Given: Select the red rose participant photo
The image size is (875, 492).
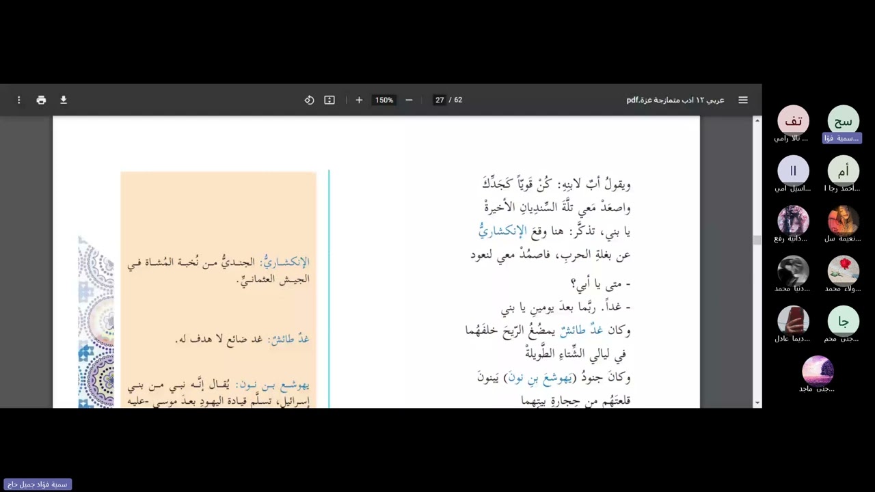Looking at the screenshot, I should 843,271.
